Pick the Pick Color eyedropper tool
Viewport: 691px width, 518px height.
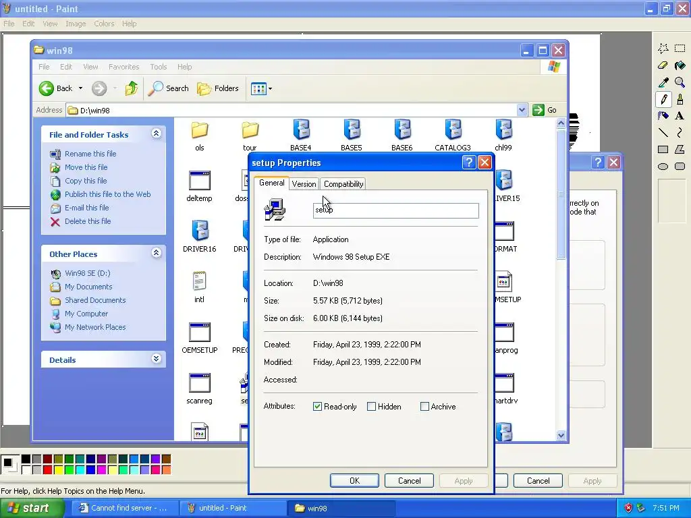pos(663,82)
